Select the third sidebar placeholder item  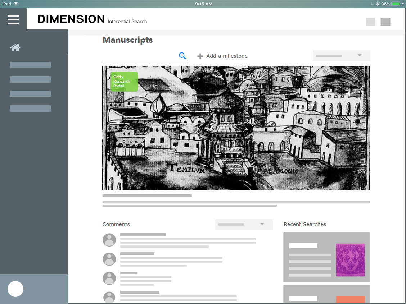point(30,94)
